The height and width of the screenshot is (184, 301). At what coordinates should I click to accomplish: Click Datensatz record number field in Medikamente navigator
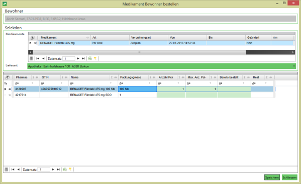(x=69, y=59)
